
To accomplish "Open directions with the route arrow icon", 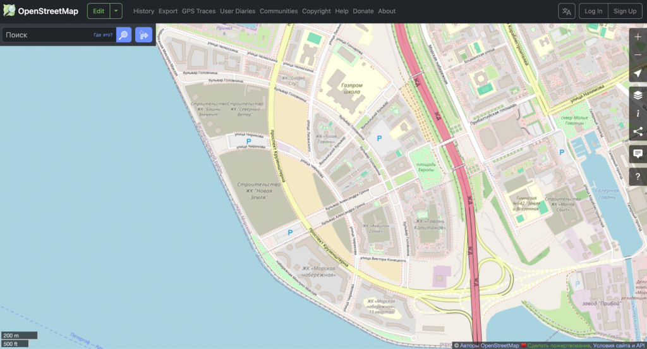I will click(x=143, y=35).
